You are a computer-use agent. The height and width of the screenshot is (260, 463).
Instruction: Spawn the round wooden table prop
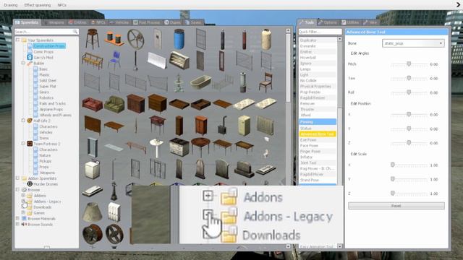201,147
